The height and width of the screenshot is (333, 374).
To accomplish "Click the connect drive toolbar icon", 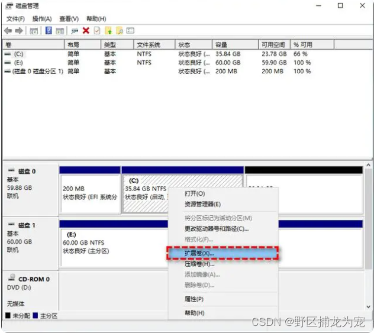I will click(75, 31).
